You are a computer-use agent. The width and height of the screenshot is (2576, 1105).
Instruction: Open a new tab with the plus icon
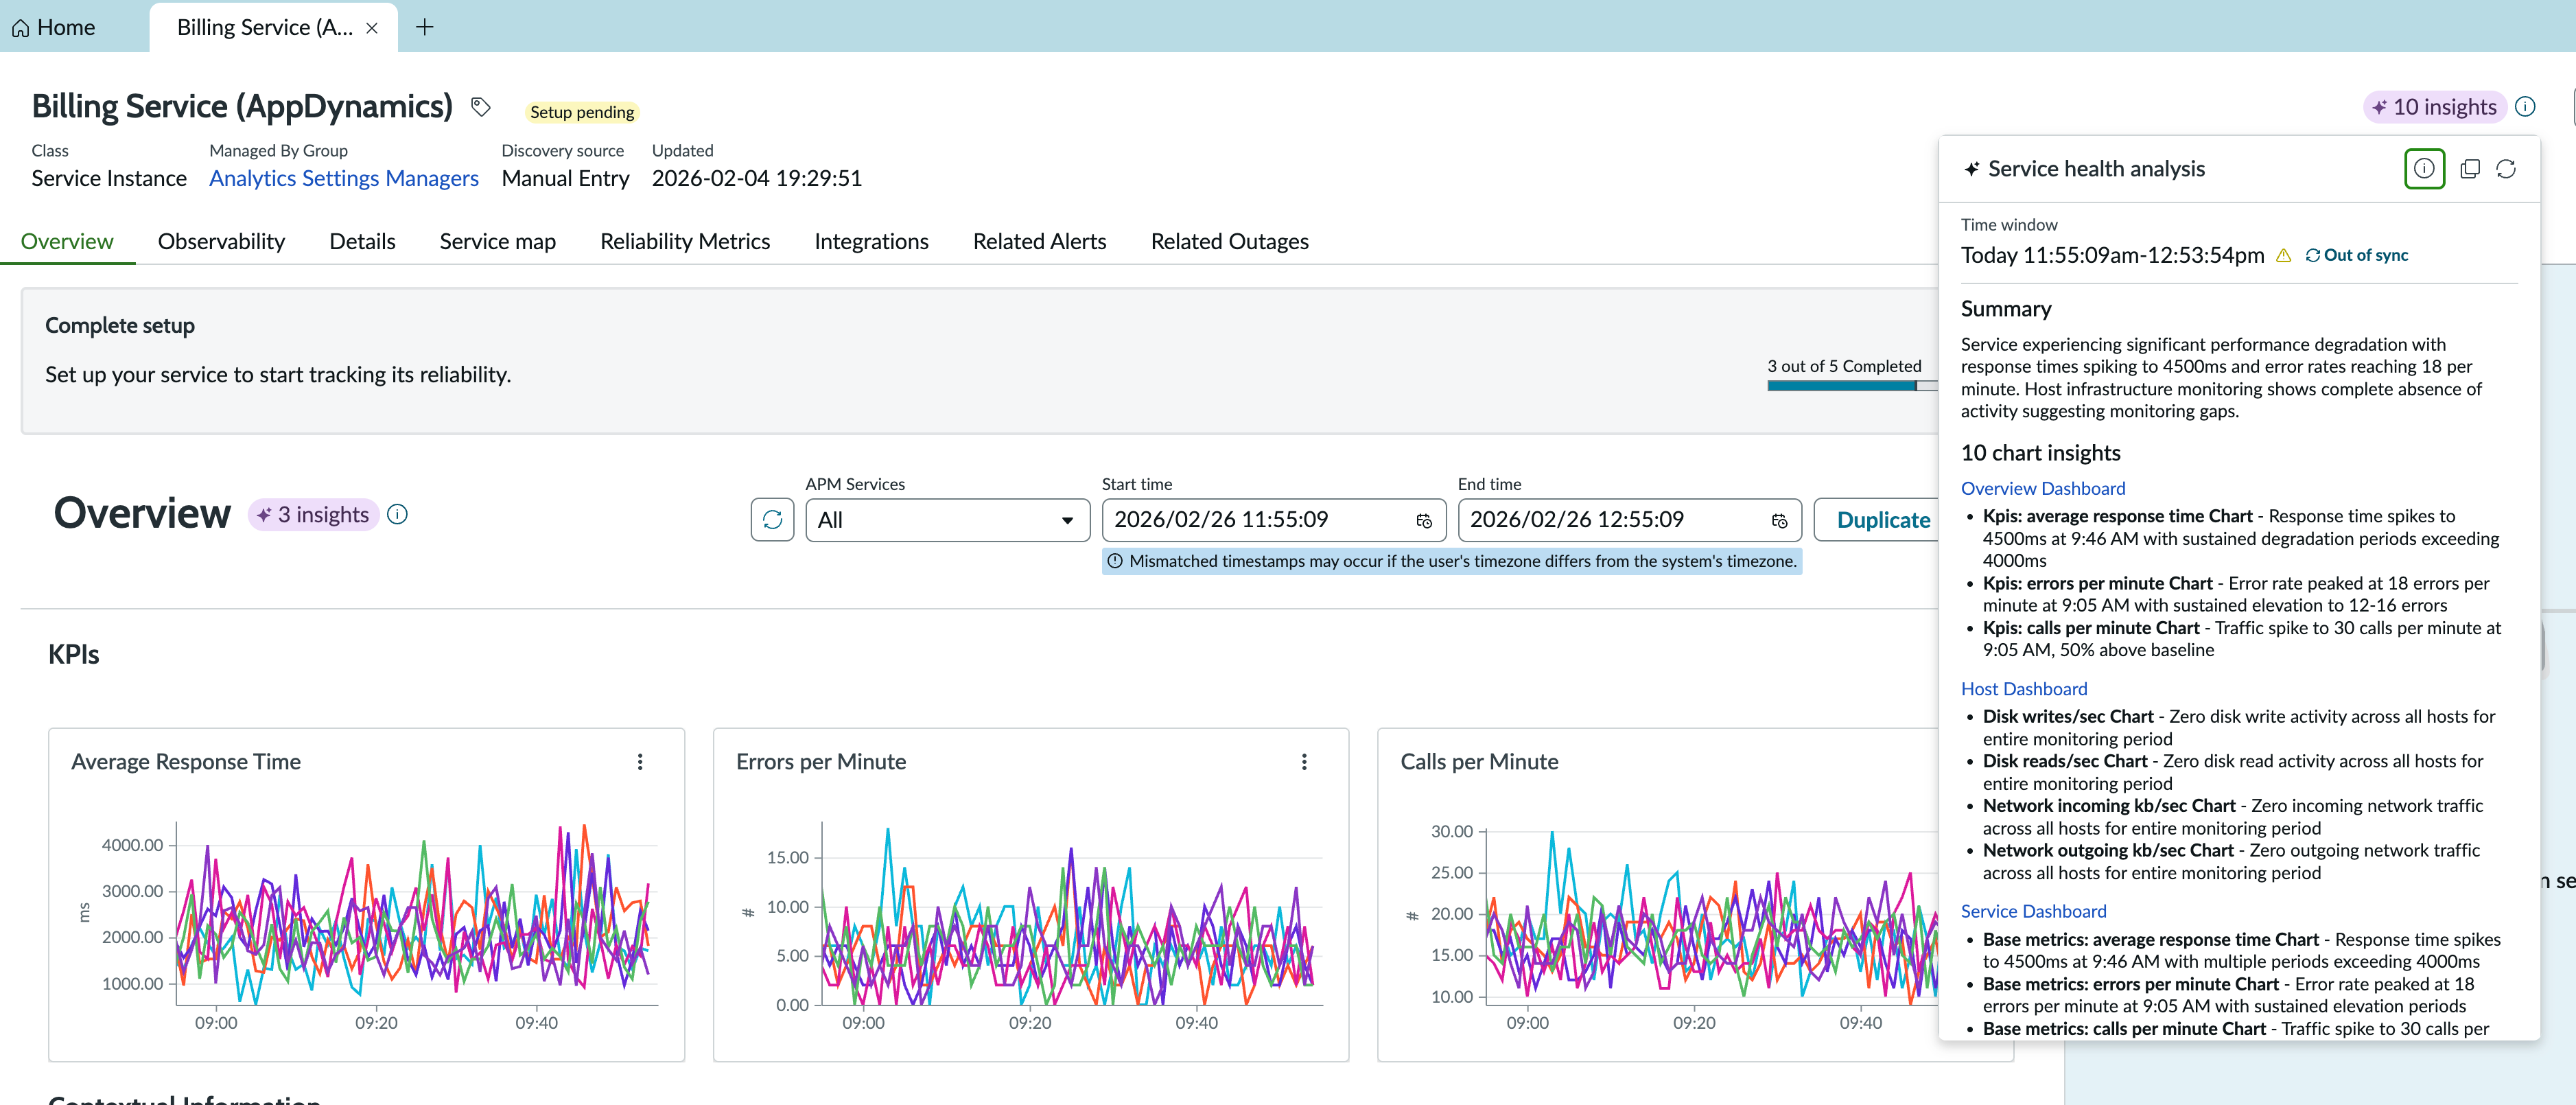tap(425, 27)
